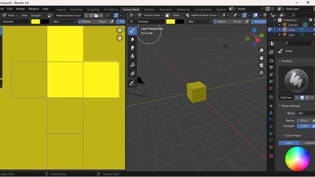Toggle fake user shield on TexDraw brush
315x177 pixels.
(302, 97)
